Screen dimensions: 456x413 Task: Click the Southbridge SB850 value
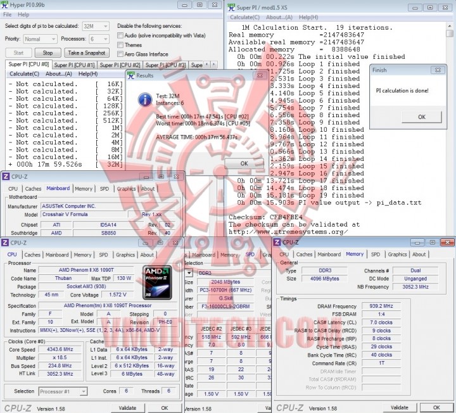[x=108, y=233]
